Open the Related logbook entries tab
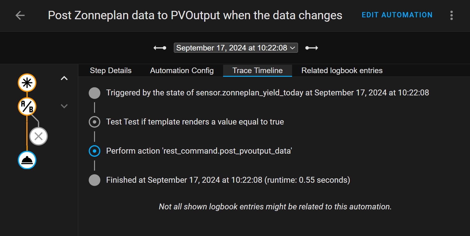Image resolution: width=470 pixels, height=236 pixels. coord(342,71)
